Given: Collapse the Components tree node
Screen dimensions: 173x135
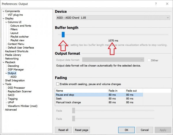Looking at the screenshot, I should 3,11.
